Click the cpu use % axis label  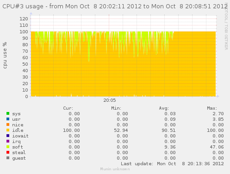5,56
